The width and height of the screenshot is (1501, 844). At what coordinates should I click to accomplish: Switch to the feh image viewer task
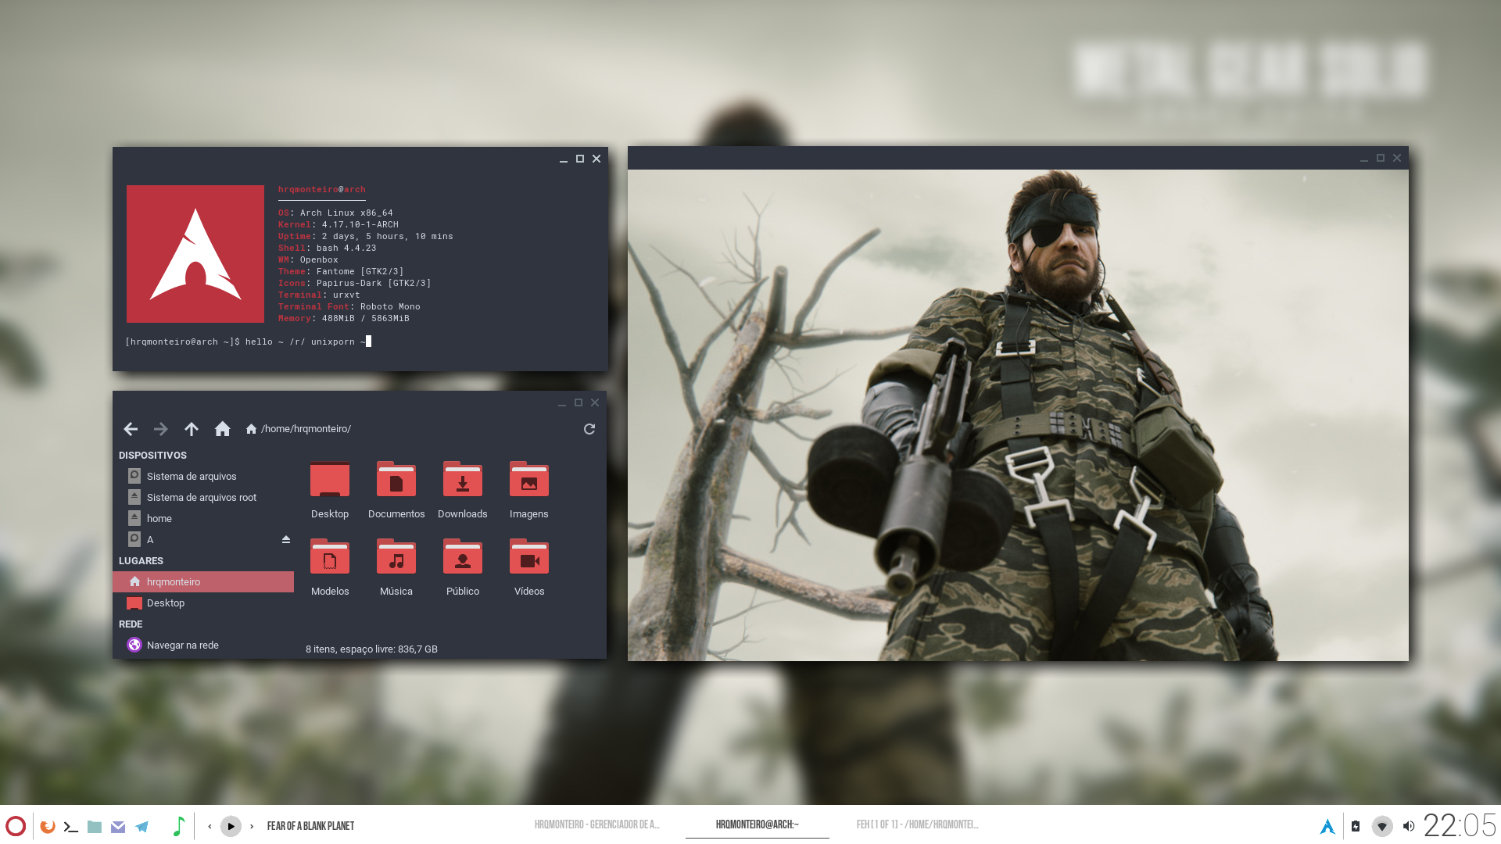coord(917,824)
